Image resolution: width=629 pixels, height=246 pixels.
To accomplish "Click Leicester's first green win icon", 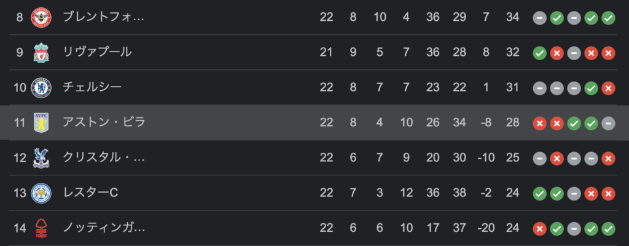I will coord(539,193).
